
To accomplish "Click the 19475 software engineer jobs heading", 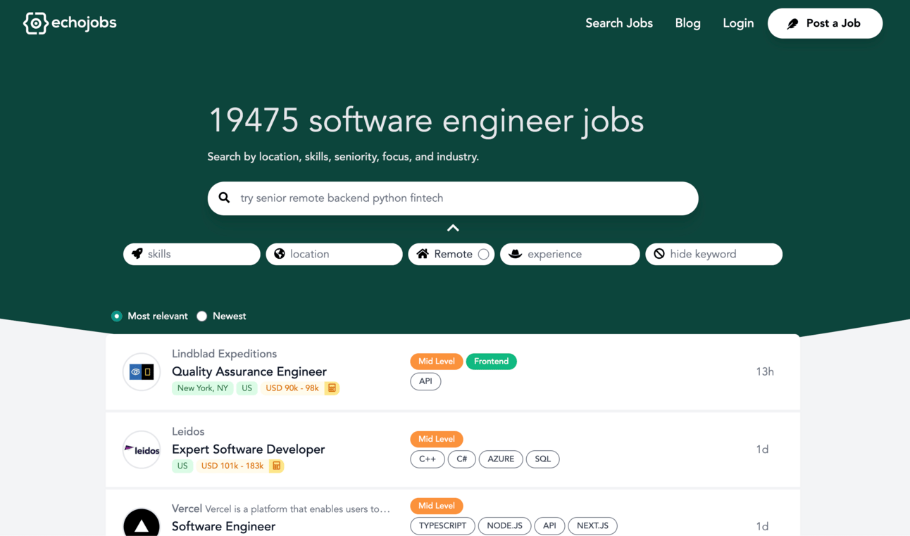I will 426,120.
